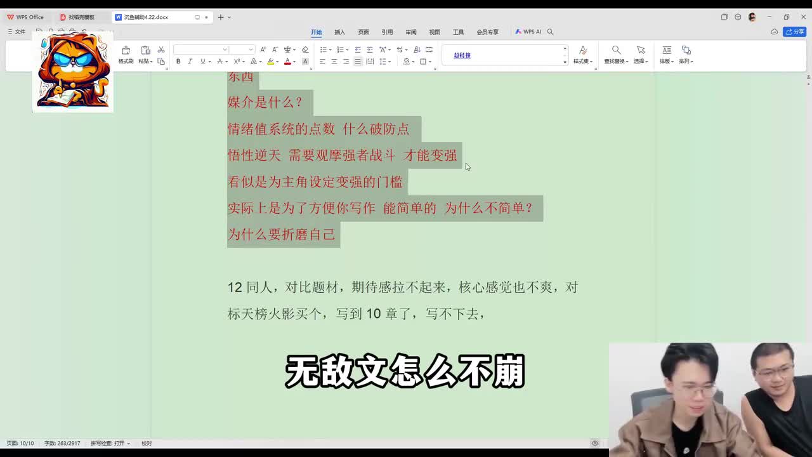812x457 pixels.
Task: Click the 选择 select tool
Action: (x=641, y=55)
